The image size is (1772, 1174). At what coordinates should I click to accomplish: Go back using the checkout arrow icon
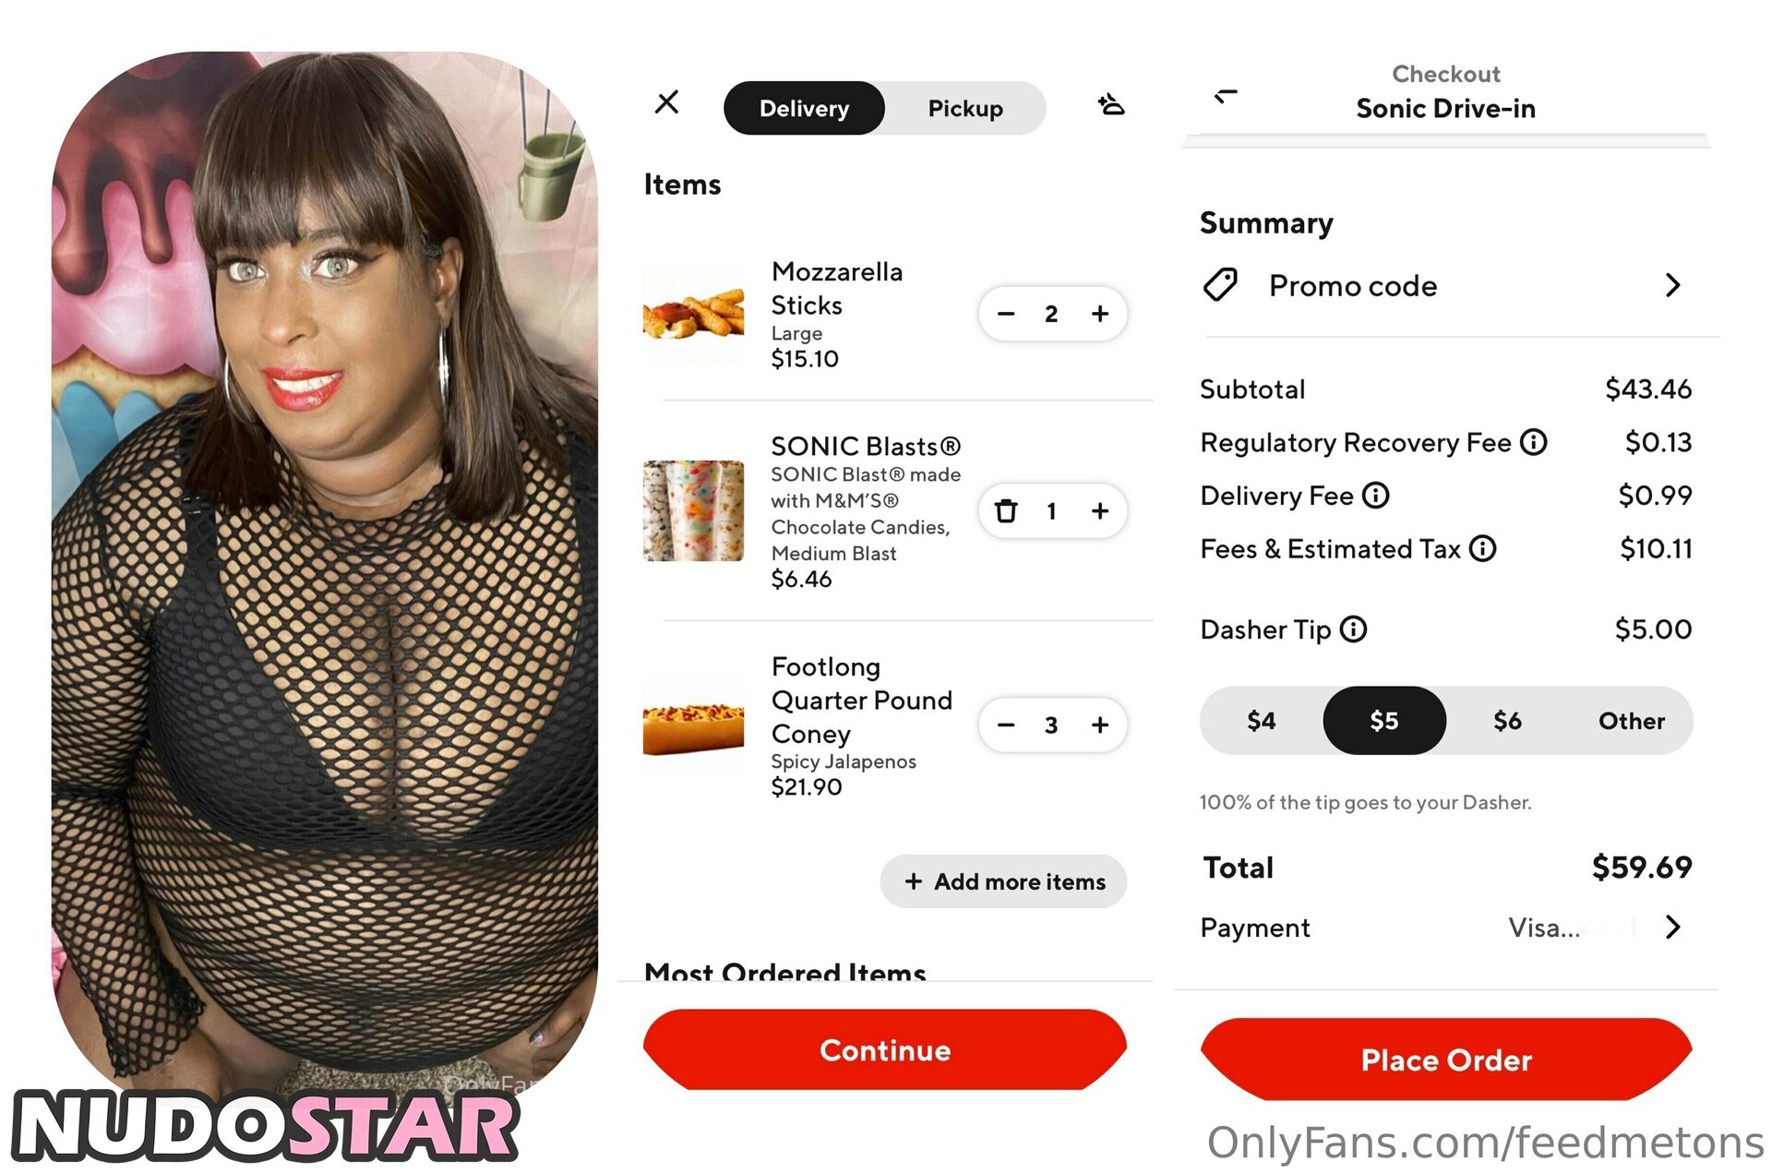(x=1226, y=95)
